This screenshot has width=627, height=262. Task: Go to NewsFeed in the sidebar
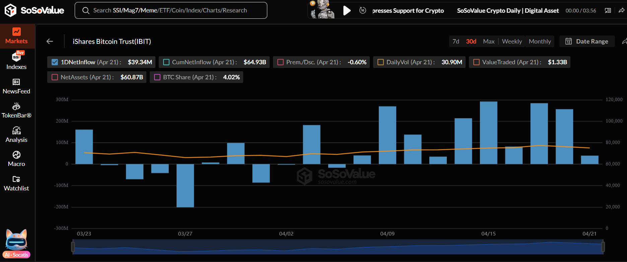pos(16,86)
